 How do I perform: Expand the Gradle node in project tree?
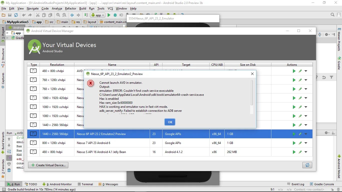[7, 38]
